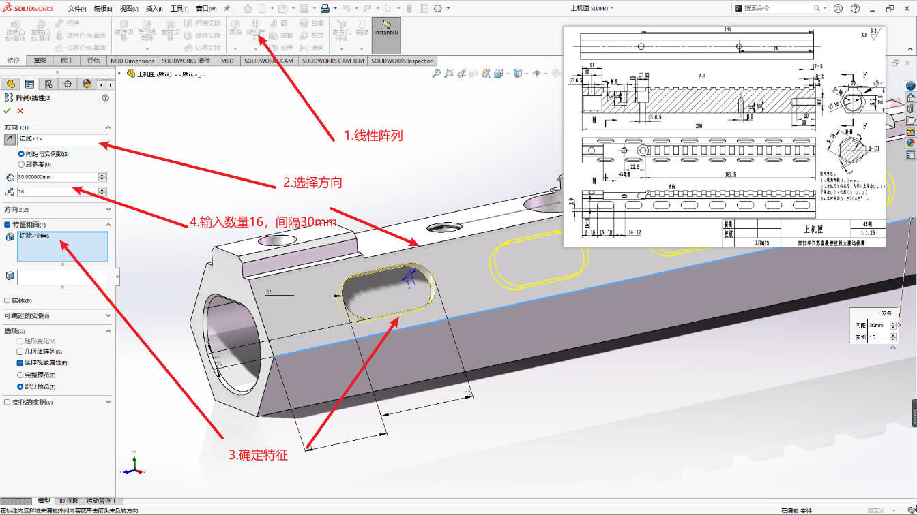Click the user login icon
Viewport: 917px width, 515px height.
pos(838,8)
